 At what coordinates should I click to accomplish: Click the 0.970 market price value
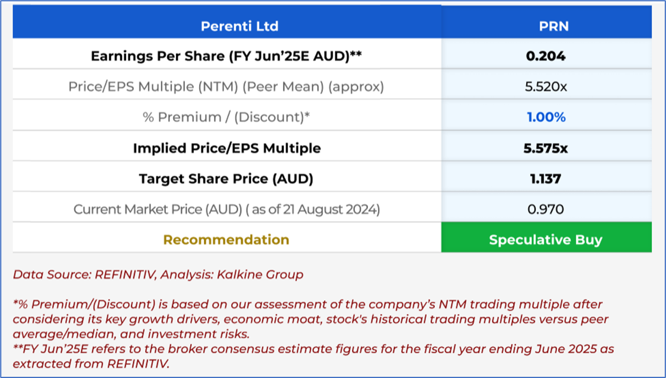(x=546, y=209)
